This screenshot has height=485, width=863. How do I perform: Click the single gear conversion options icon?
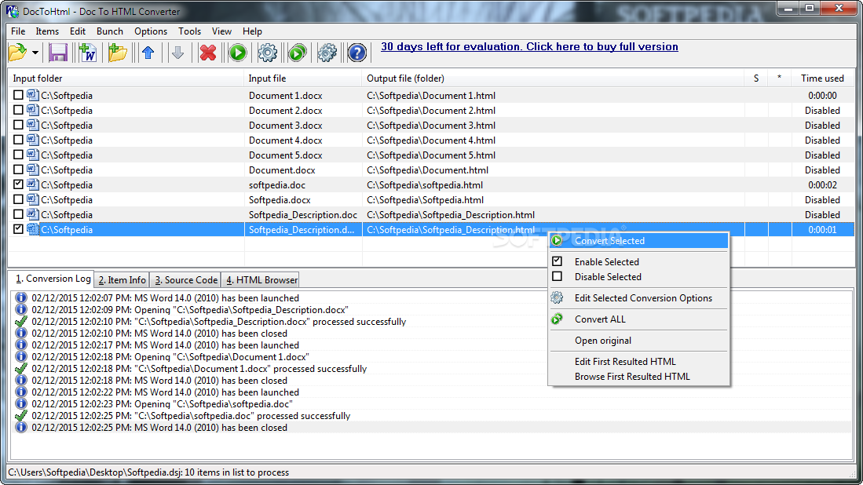(x=268, y=53)
